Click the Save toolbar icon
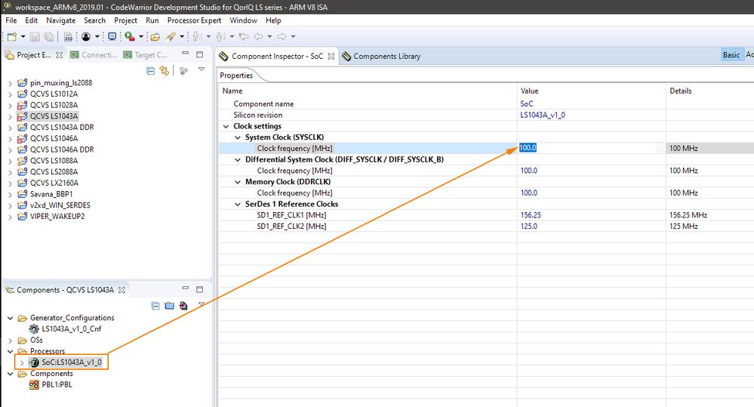This screenshot has width=754, height=407. 35,36
